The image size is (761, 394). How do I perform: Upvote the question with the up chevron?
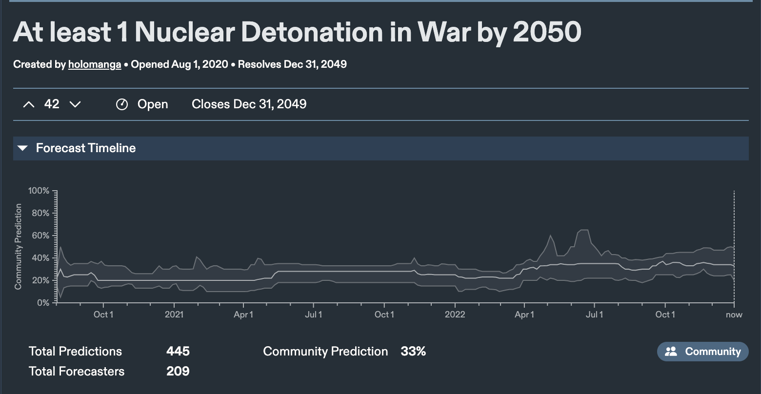29,104
